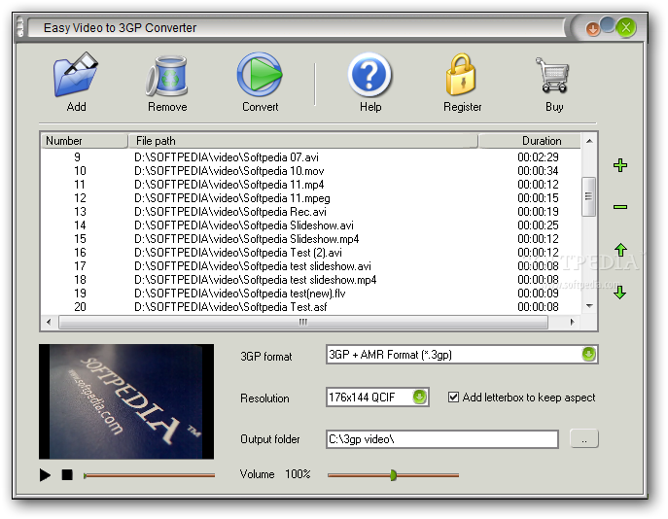Click the vertical scrollbar thumb

click(x=589, y=196)
